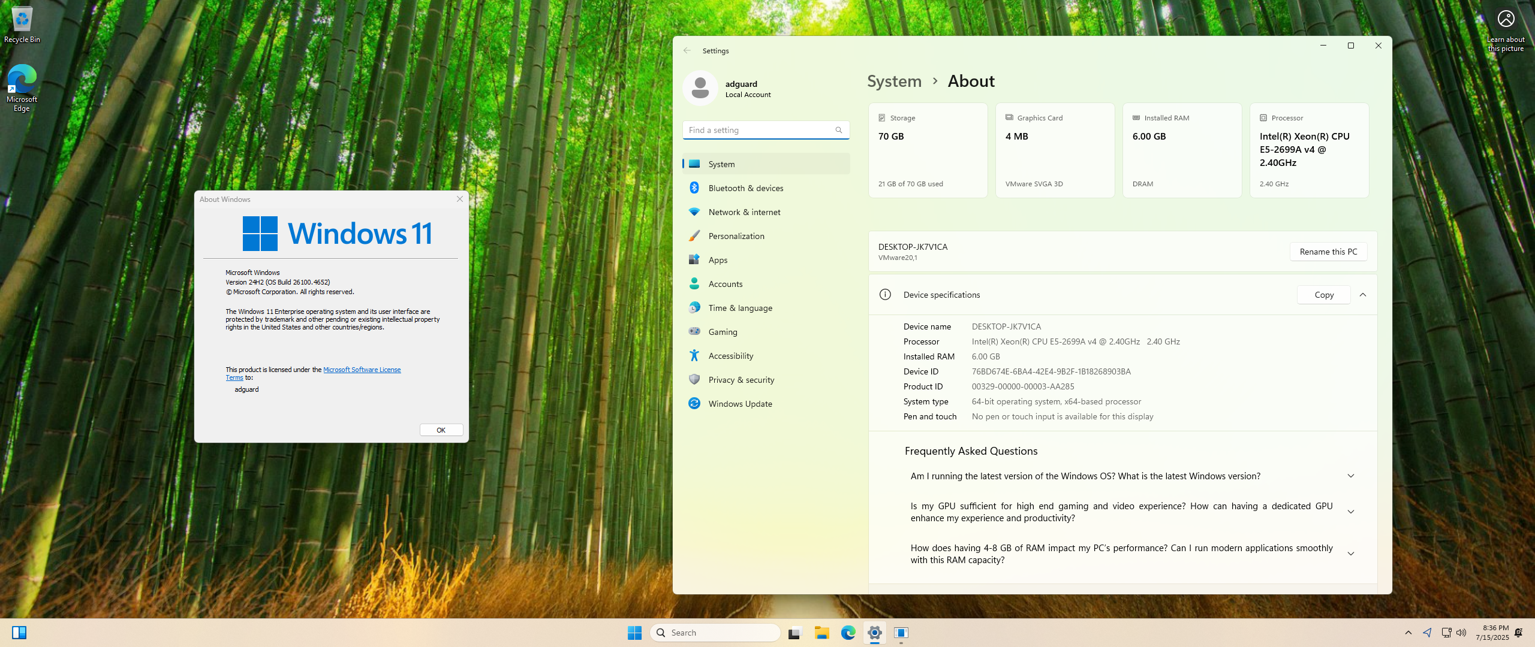Close the About Windows dialog
The image size is (1535, 647).
pos(460,199)
